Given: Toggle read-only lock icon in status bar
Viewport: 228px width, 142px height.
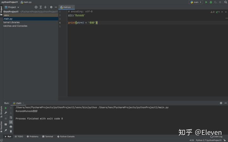Looking at the screenshot, I should 225,140.
